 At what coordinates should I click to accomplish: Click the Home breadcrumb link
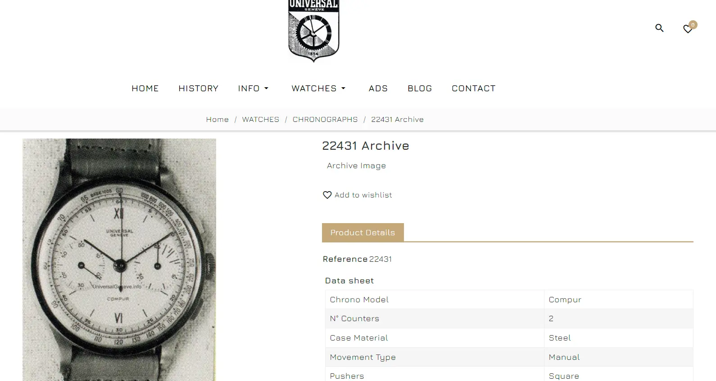point(218,120)
